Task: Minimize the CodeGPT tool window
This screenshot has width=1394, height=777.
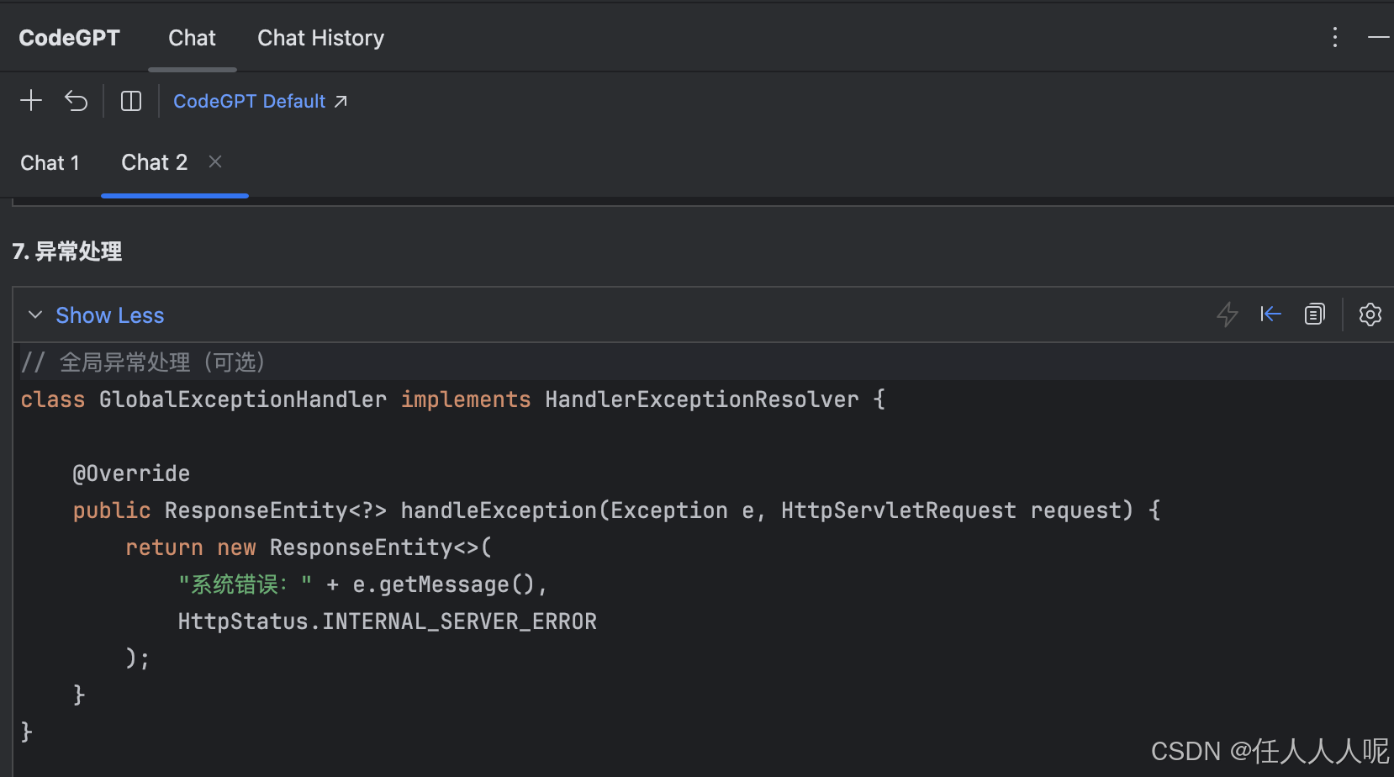Action: [x=1379, y=37]
